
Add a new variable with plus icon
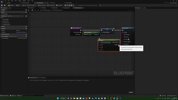tap(26, 29)
